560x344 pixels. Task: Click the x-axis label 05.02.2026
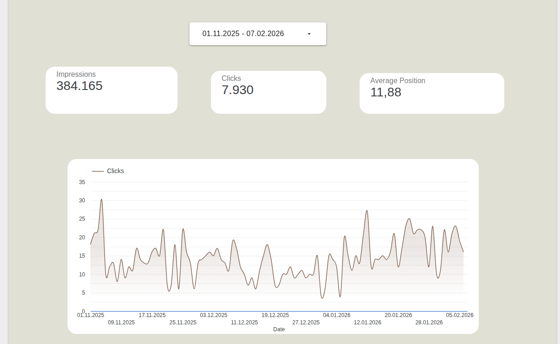pyautogui.click(x=460, y=315)
